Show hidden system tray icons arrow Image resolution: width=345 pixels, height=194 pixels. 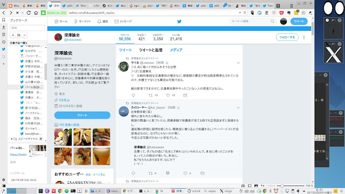tap(304, 191)
